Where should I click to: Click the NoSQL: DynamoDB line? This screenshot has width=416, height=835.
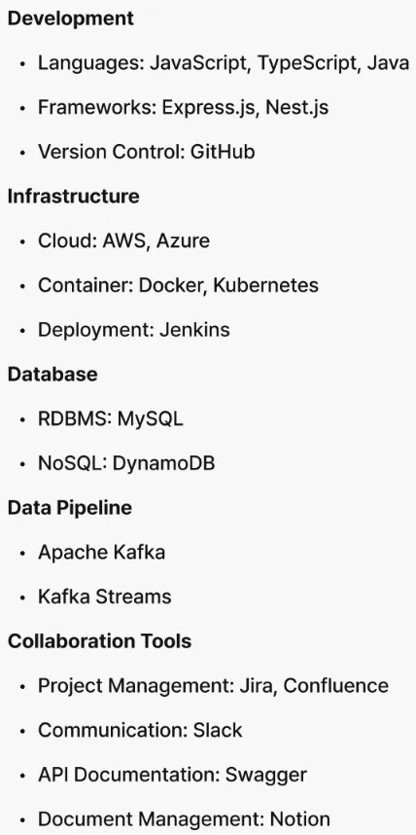[126, 463]
